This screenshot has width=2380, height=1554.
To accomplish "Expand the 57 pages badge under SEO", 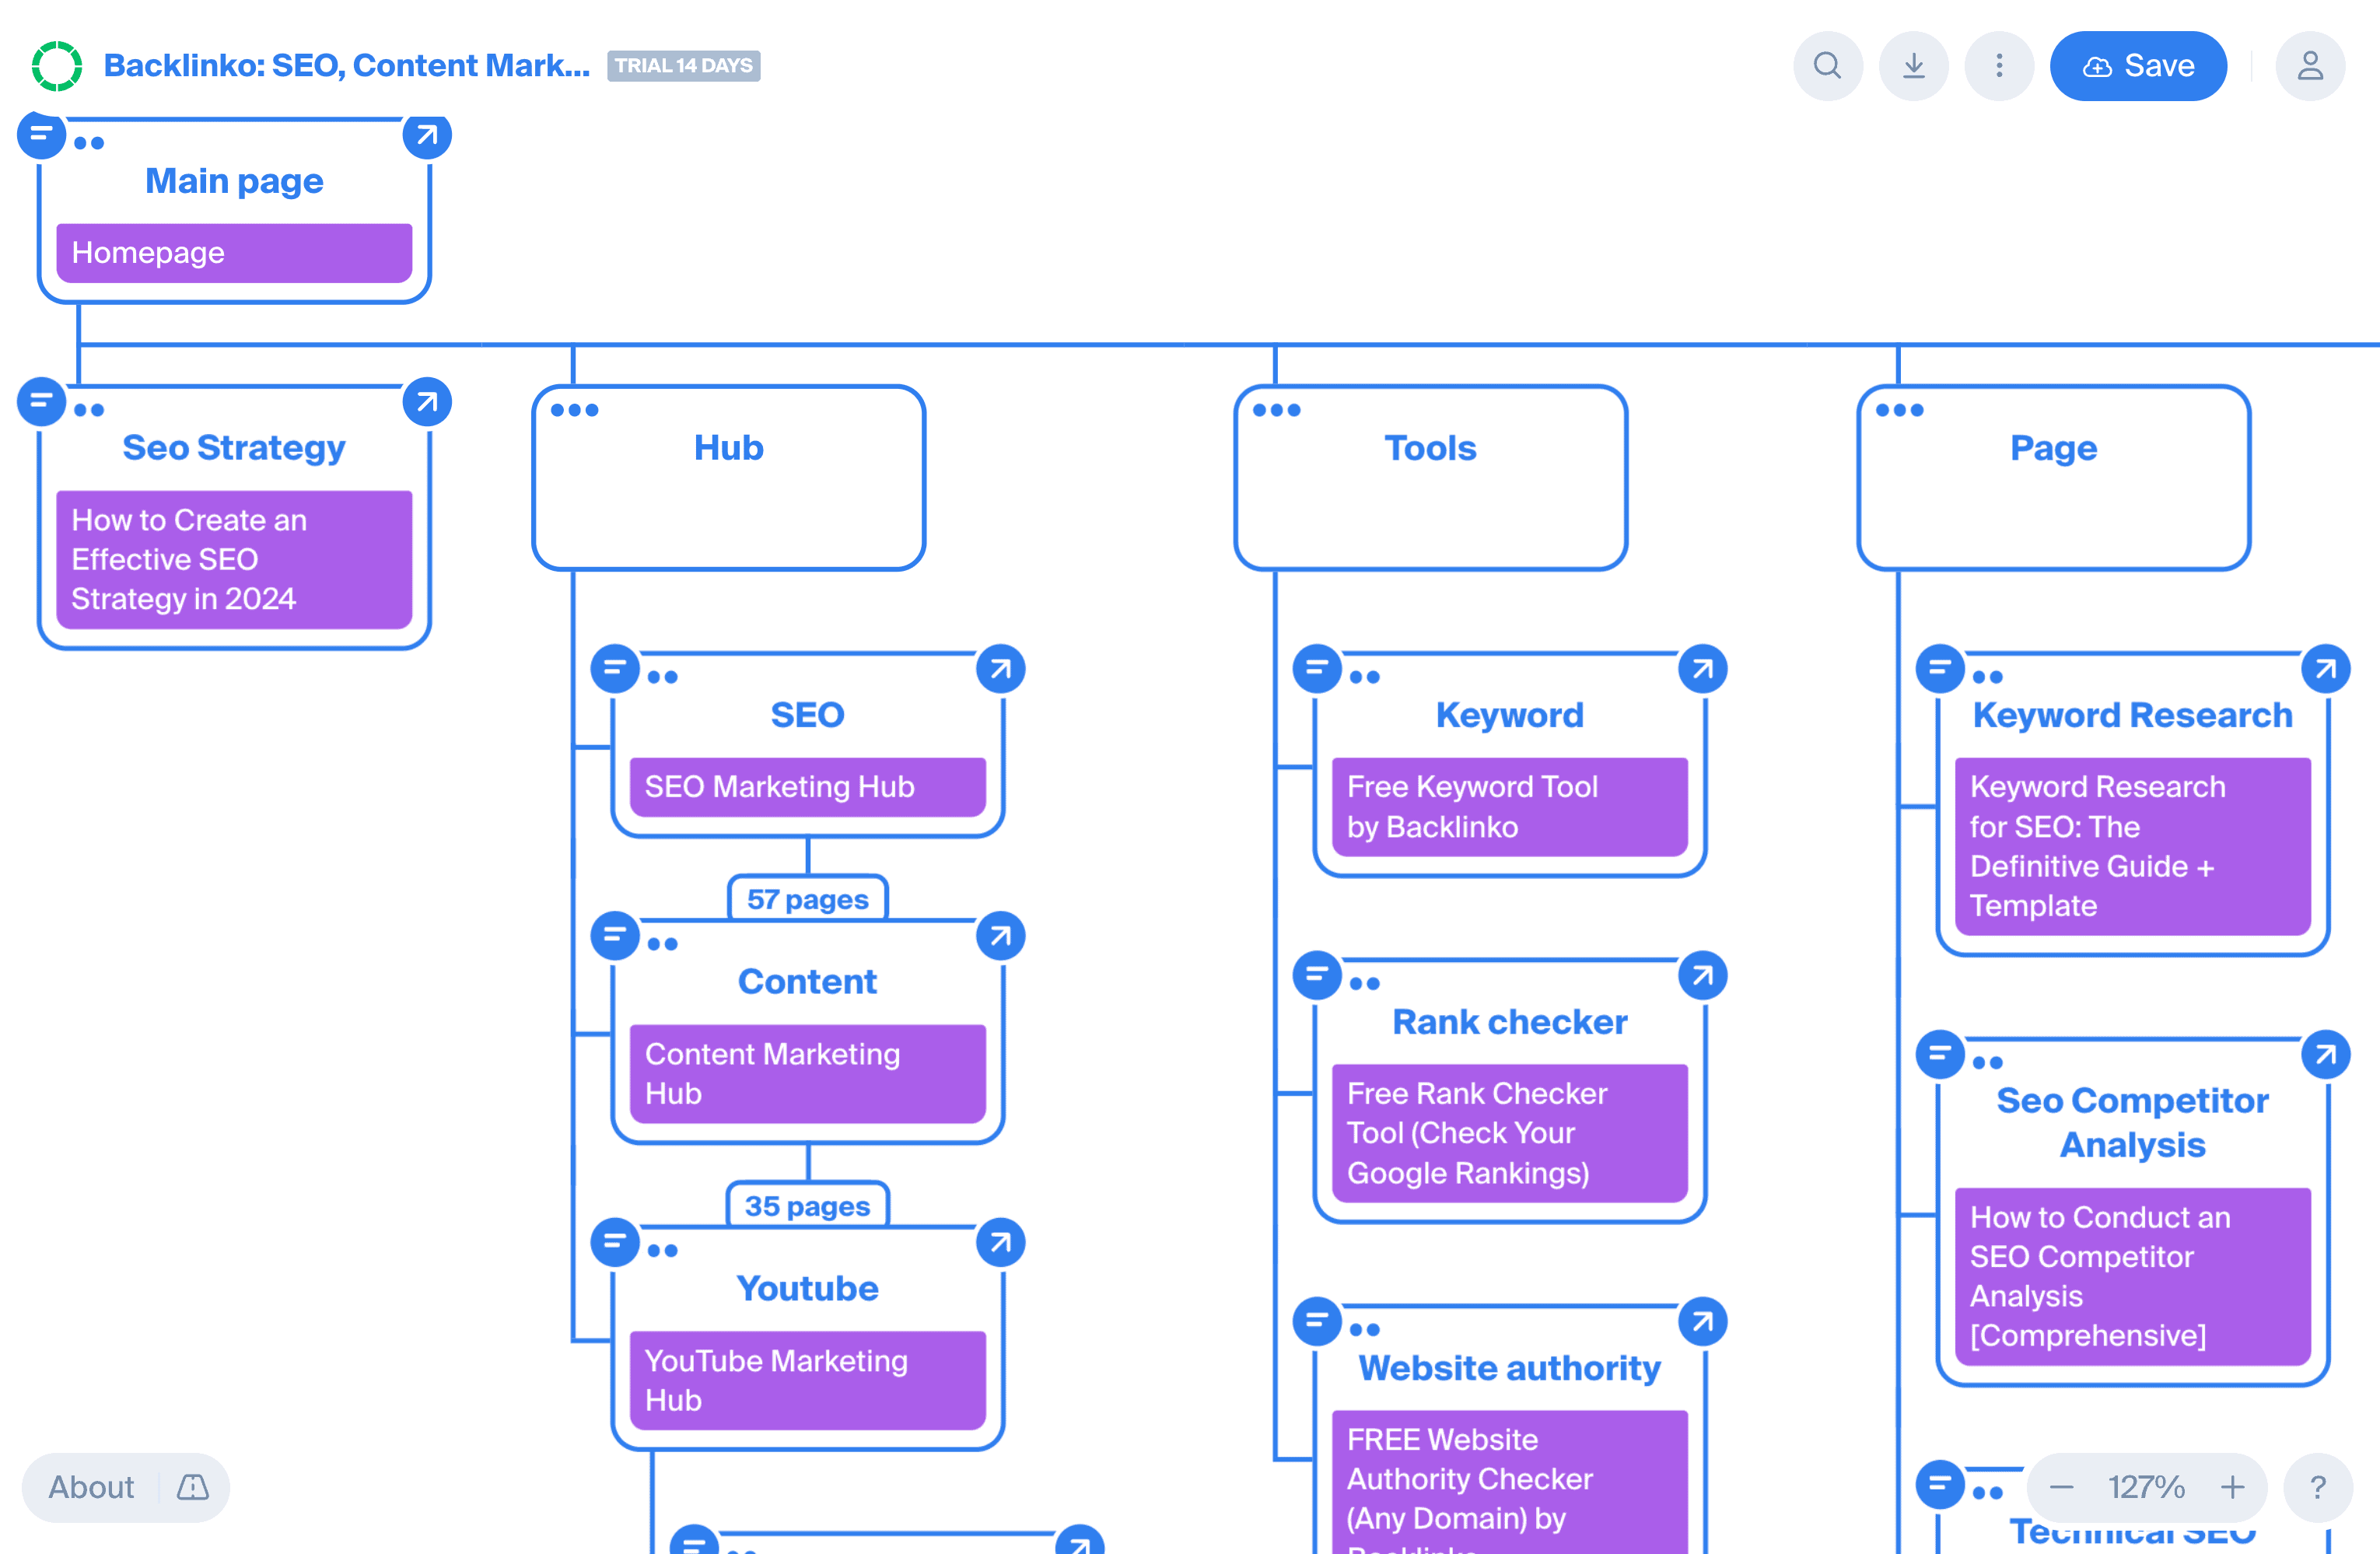I will (x=807, y=898).
